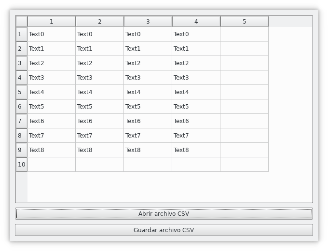328x251 pixels.
Task: Select column header 1
Action: click(52, 22)
